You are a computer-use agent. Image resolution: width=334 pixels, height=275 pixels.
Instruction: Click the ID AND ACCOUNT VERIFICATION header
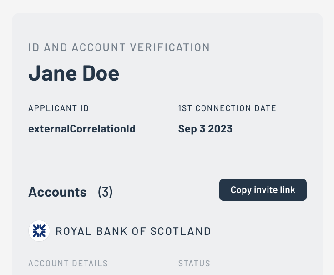pyautogui.click(x=119, y=47)
